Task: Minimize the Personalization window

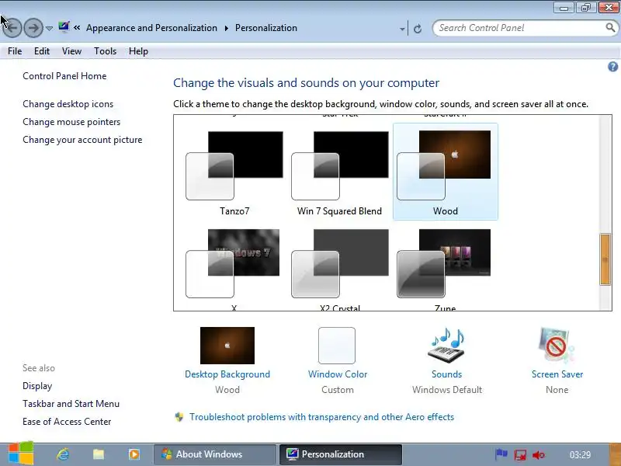Action: click(564, 8)
